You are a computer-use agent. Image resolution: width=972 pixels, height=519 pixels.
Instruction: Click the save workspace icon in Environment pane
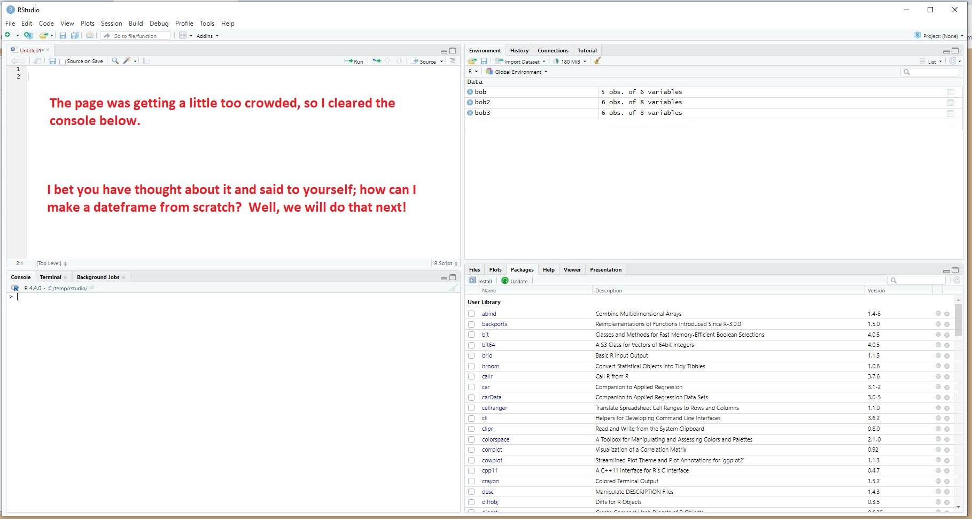484,61
